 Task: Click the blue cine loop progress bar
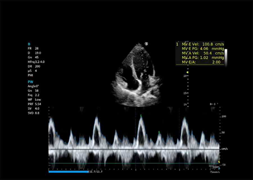click(68, 172)
